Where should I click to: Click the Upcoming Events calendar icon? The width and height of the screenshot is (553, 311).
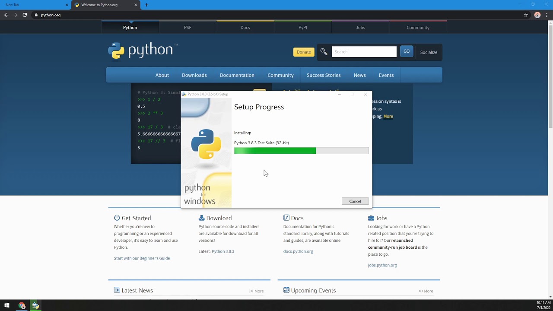pyautogui.click(x=286, y=290)
